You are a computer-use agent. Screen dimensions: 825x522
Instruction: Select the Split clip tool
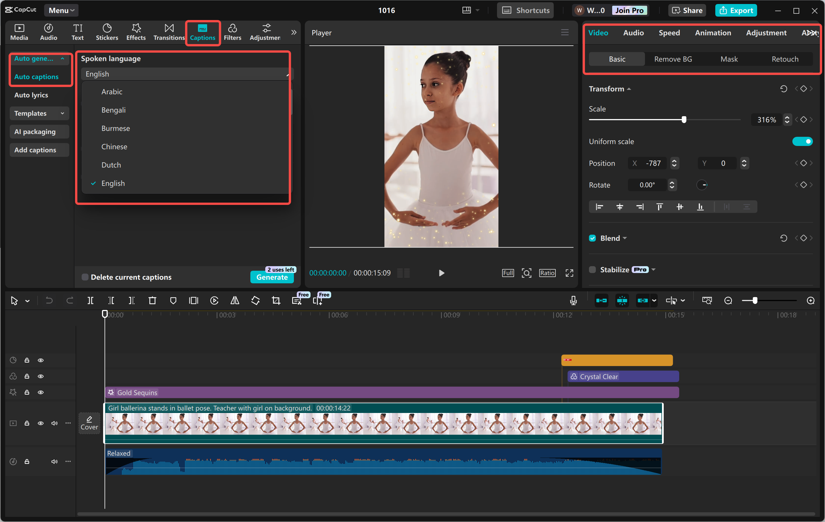tap(91, 300)
